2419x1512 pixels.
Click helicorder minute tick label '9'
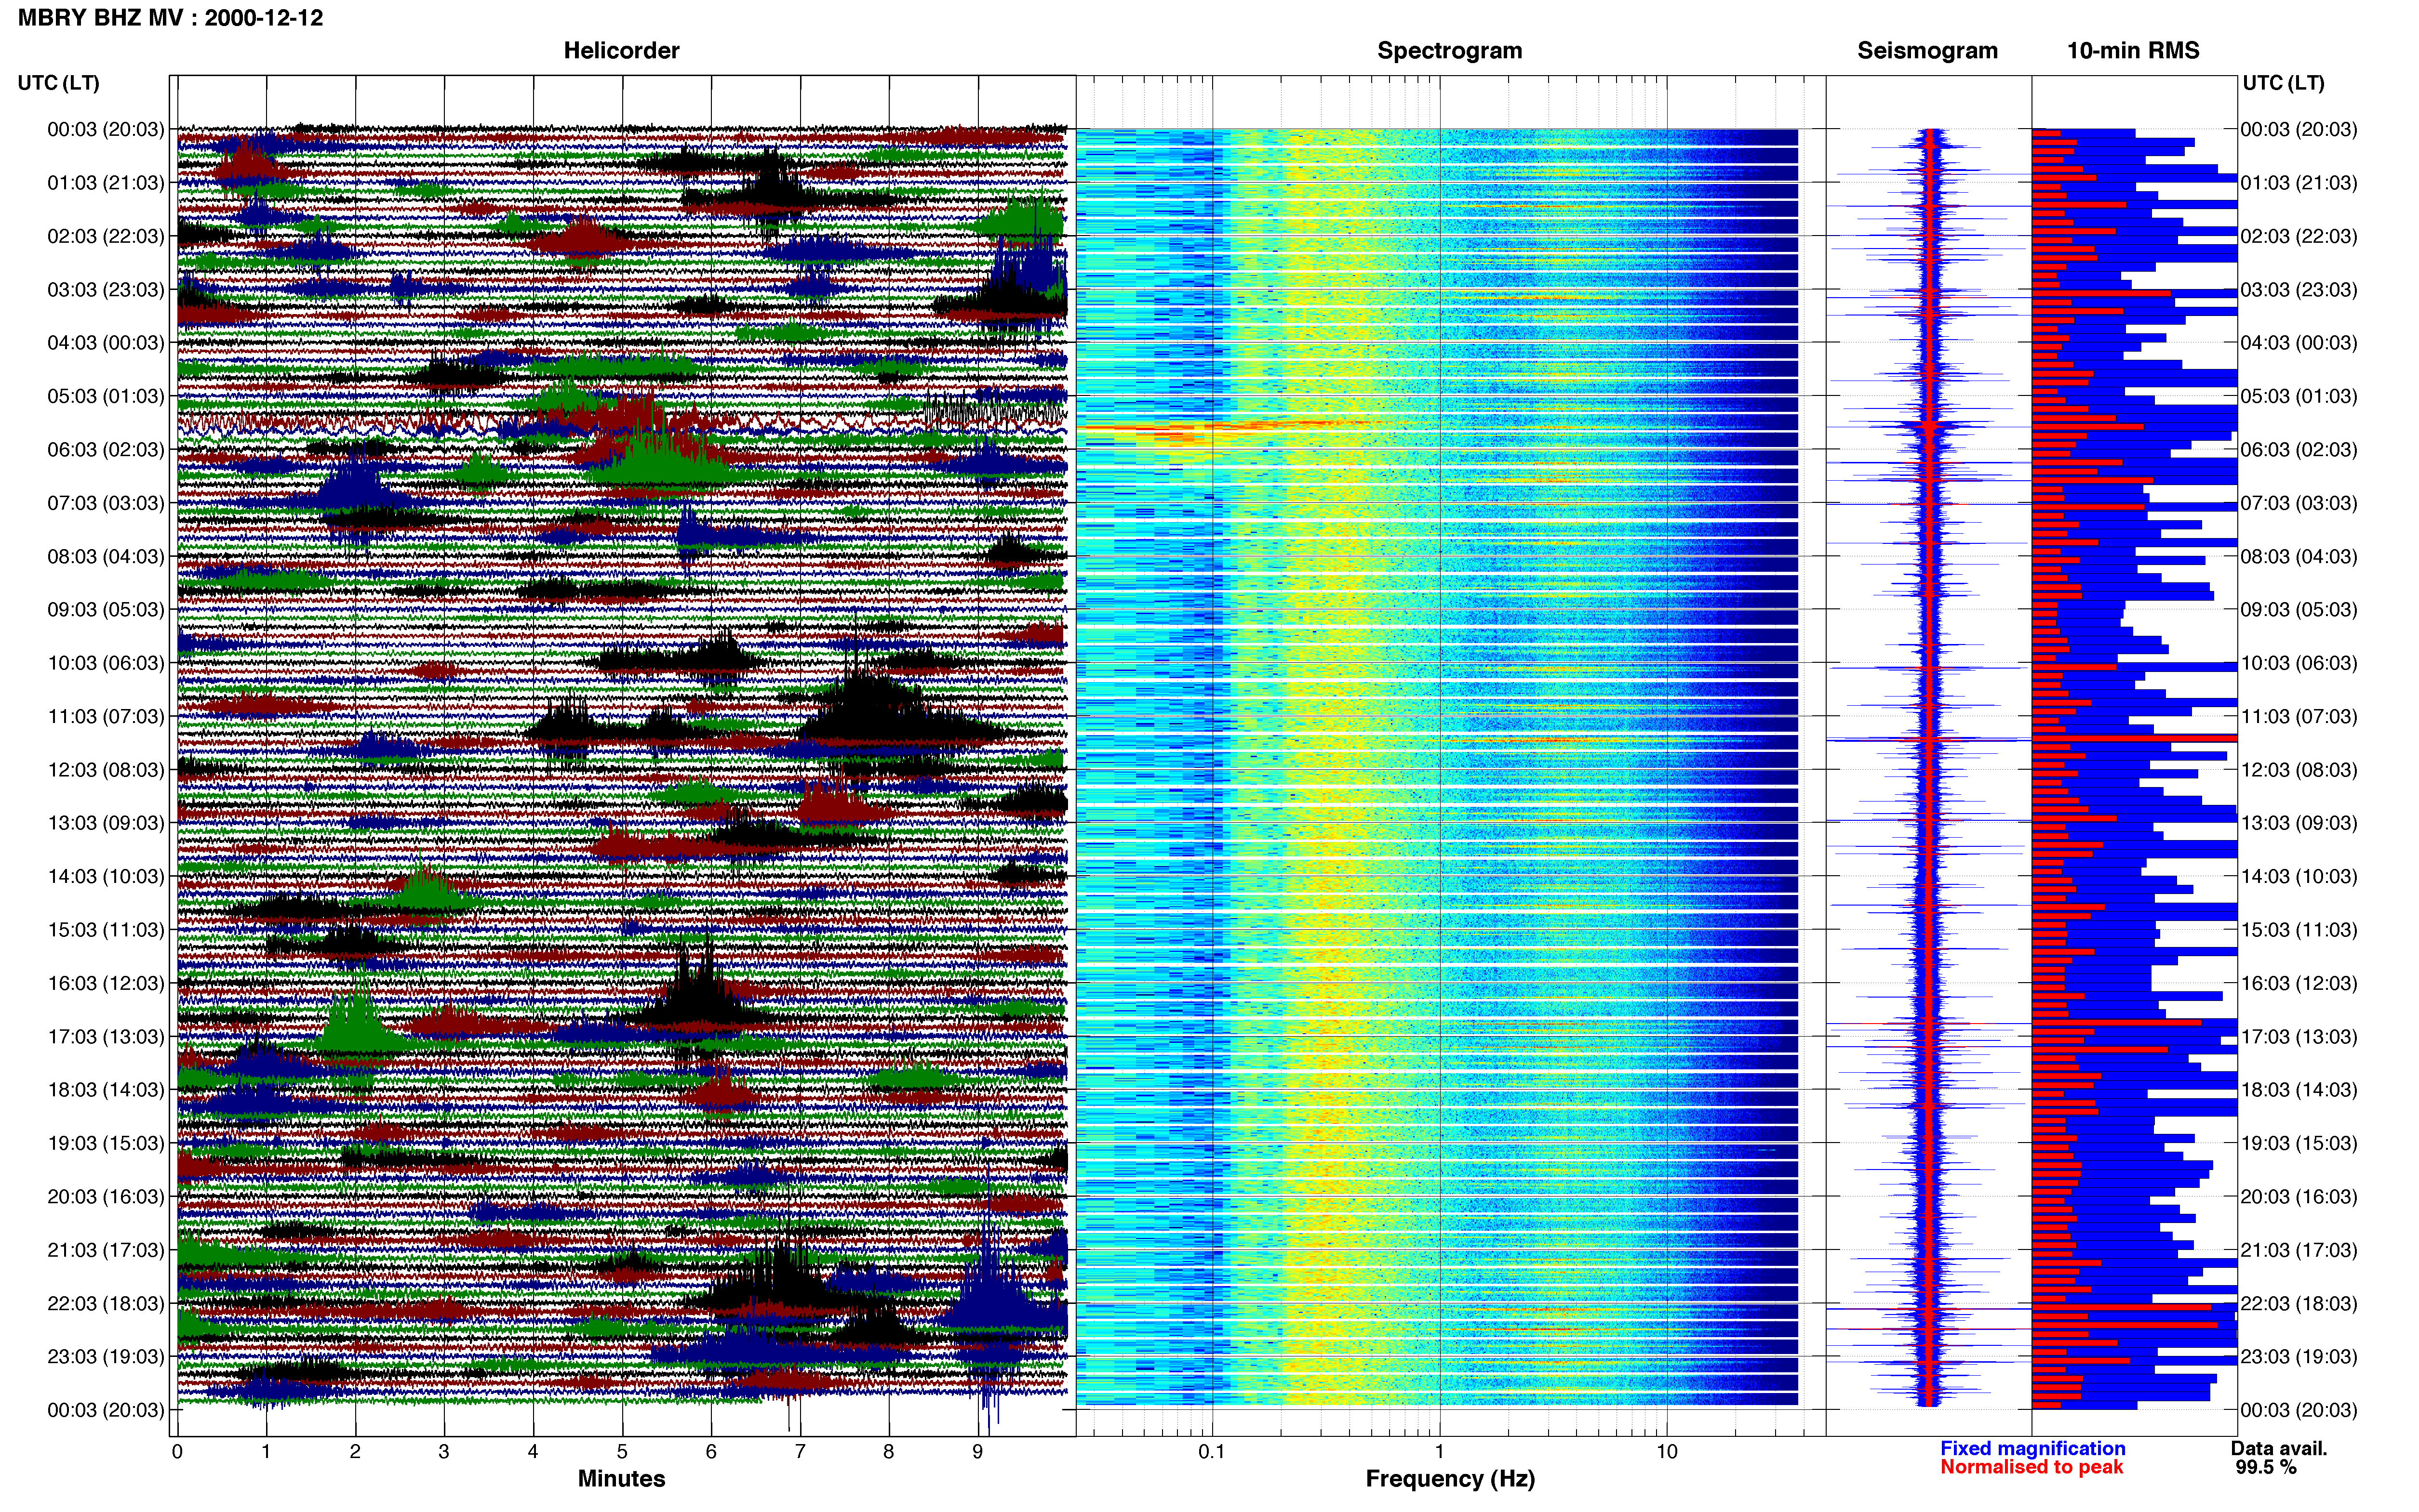coord(977,1452)
